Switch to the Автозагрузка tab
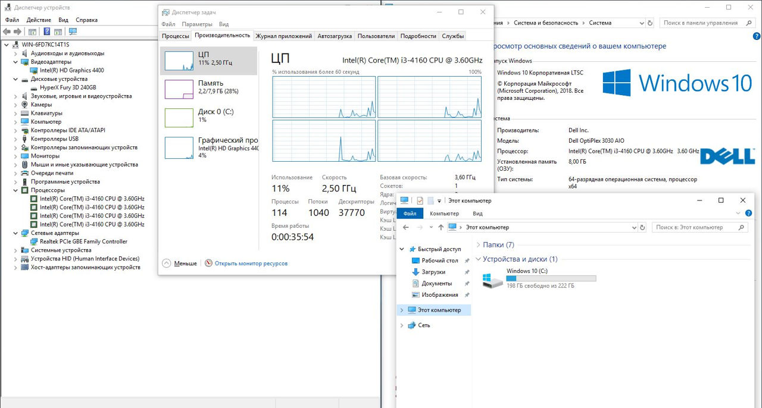Image resolution: width=762 pixels, height=408 pixels. tap(335, 36)
